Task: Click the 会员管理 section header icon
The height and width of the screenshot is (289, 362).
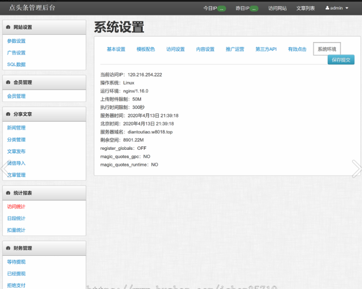Action: pos(8,83)
